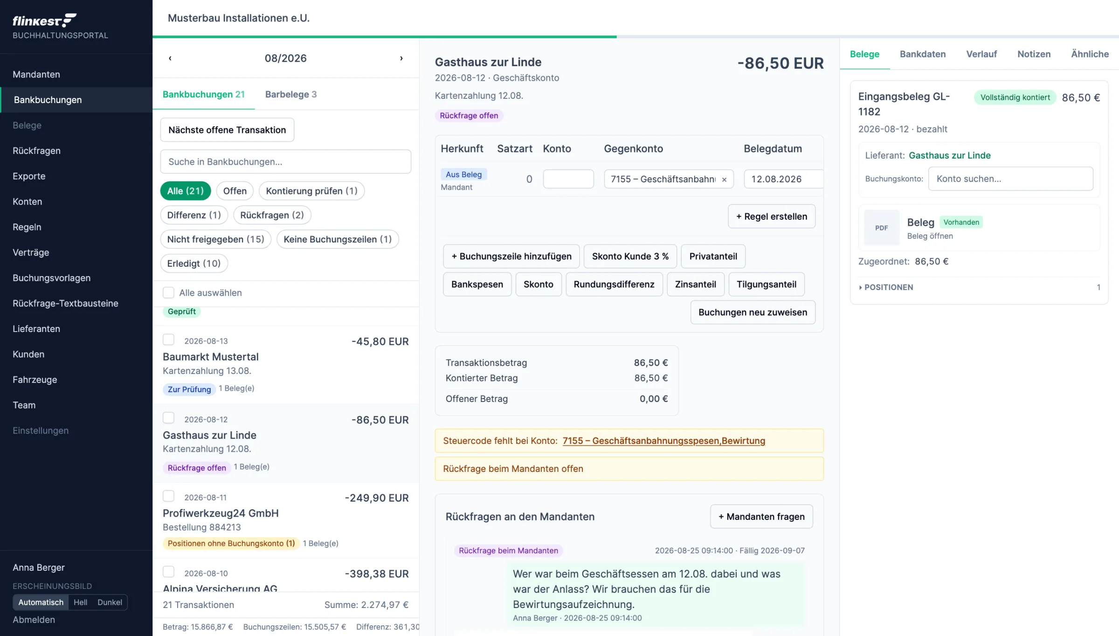The image size is (1119, 636).
Task: Open the Belegdatum 12.08.2026 field
Action: (x=783, y=179)
